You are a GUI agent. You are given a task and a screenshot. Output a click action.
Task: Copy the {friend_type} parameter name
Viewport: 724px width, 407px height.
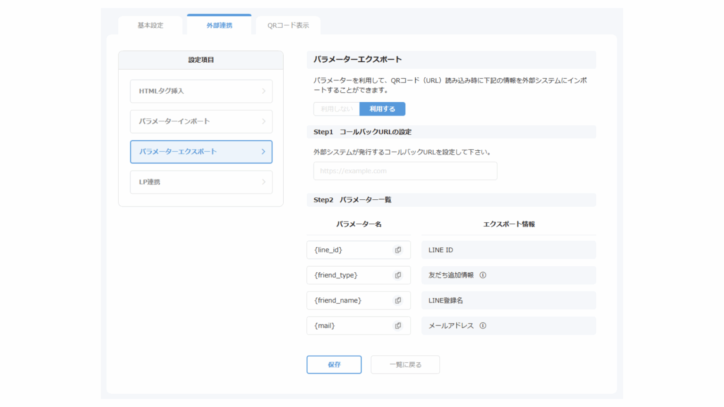(x=398, y=275)
